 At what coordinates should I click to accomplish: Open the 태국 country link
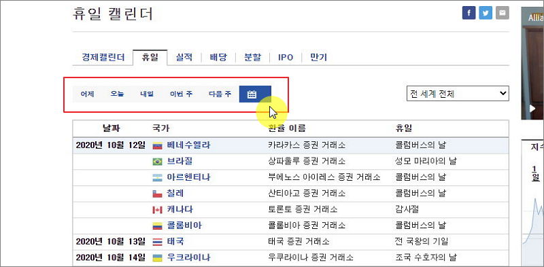pyautogui.click(x=175, y=242)
